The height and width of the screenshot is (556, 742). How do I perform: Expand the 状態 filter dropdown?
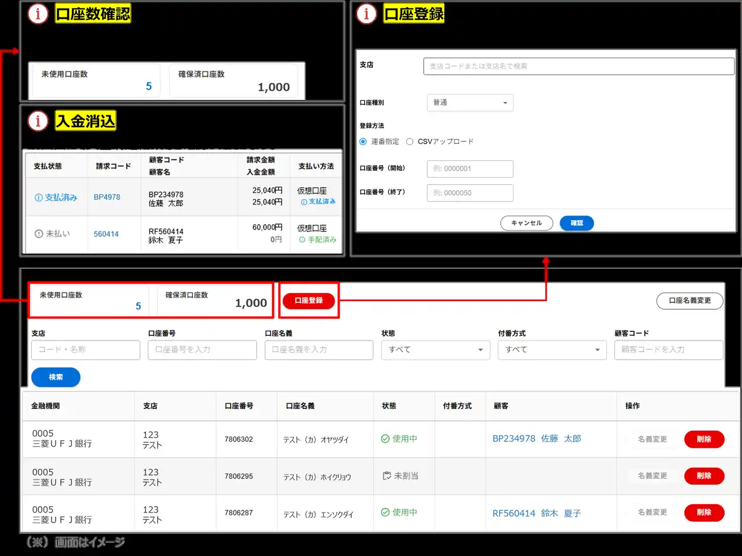[x=435, y=350]
